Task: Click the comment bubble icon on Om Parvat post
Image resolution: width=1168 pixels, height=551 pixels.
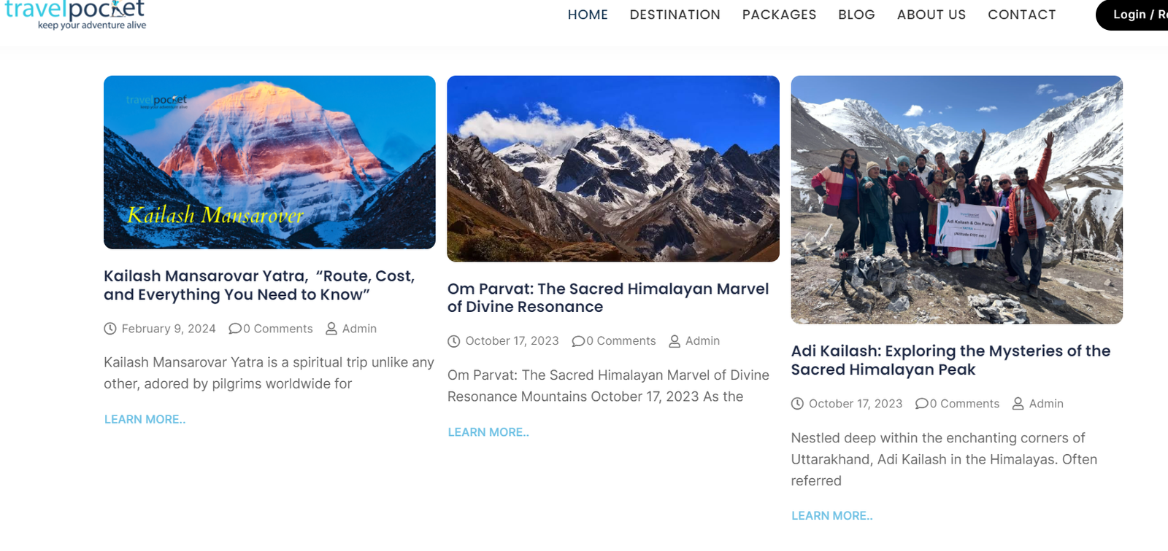Action: 578,341
